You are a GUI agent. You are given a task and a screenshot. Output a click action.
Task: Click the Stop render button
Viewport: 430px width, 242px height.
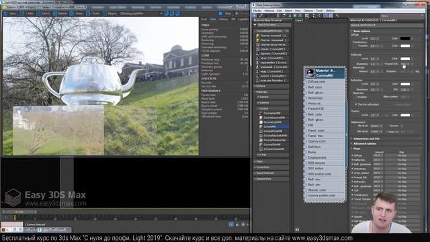220,13
